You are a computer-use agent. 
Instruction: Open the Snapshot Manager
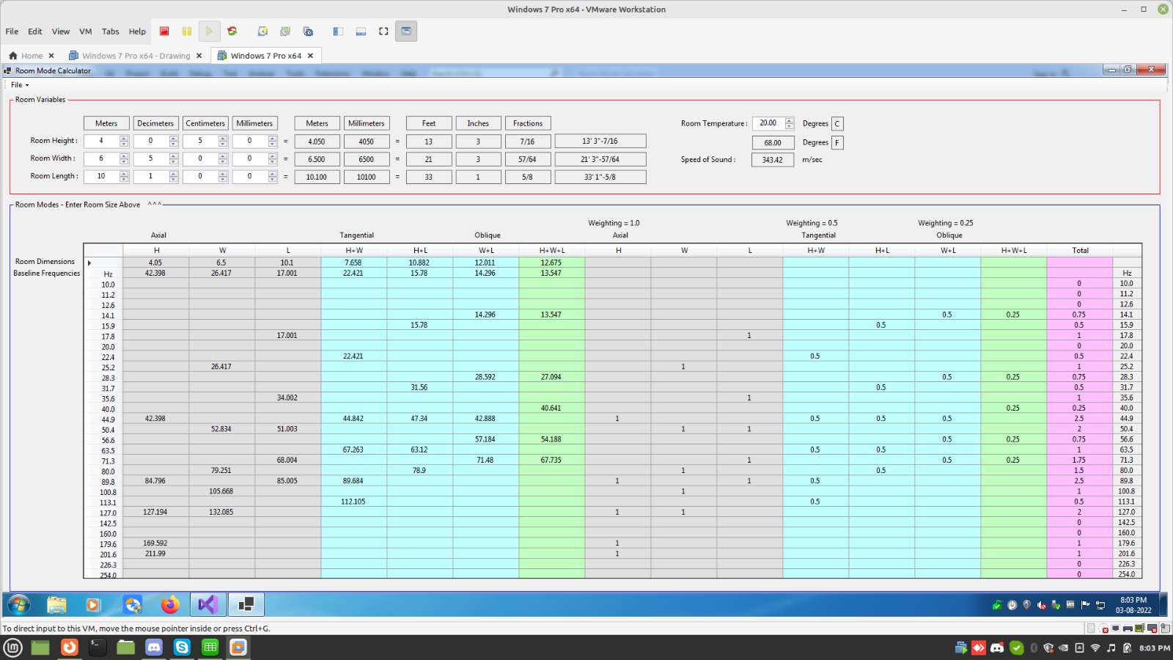[308, 32]
